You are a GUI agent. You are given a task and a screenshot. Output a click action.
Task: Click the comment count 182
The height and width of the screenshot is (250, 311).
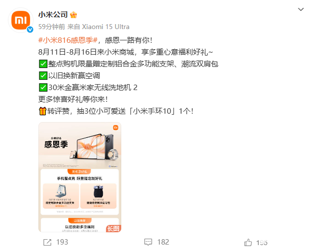[x=163, y=242]
